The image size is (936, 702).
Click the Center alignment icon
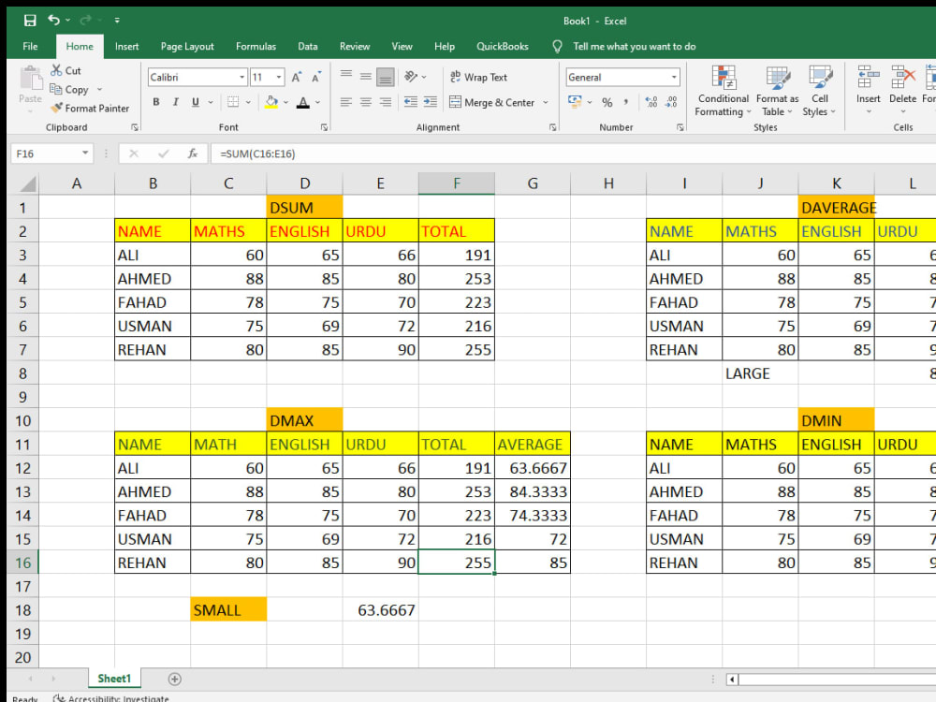[x=366, y=102]
